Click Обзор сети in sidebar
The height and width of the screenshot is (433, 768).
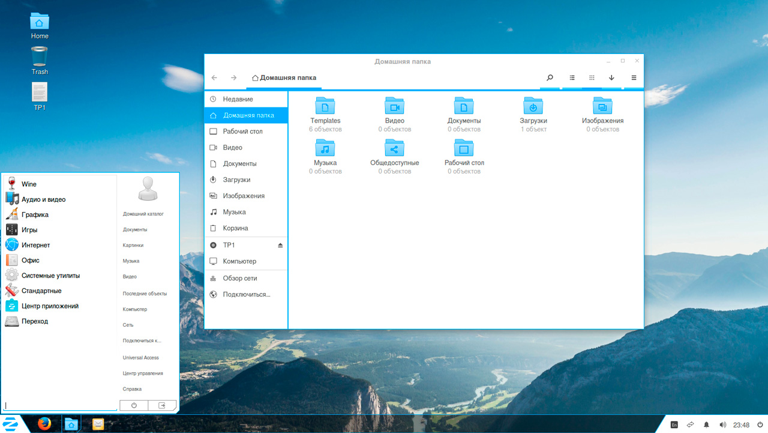[x=239, y=278]
